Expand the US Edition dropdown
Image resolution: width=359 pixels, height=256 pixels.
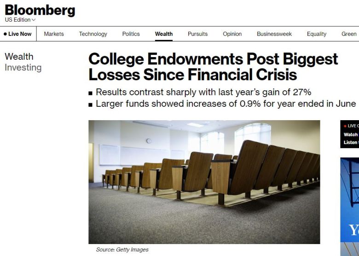tap(20, 20)
